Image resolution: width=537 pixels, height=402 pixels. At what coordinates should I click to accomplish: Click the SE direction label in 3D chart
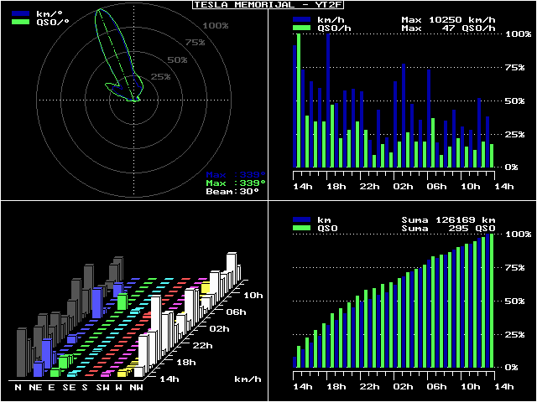69,387
